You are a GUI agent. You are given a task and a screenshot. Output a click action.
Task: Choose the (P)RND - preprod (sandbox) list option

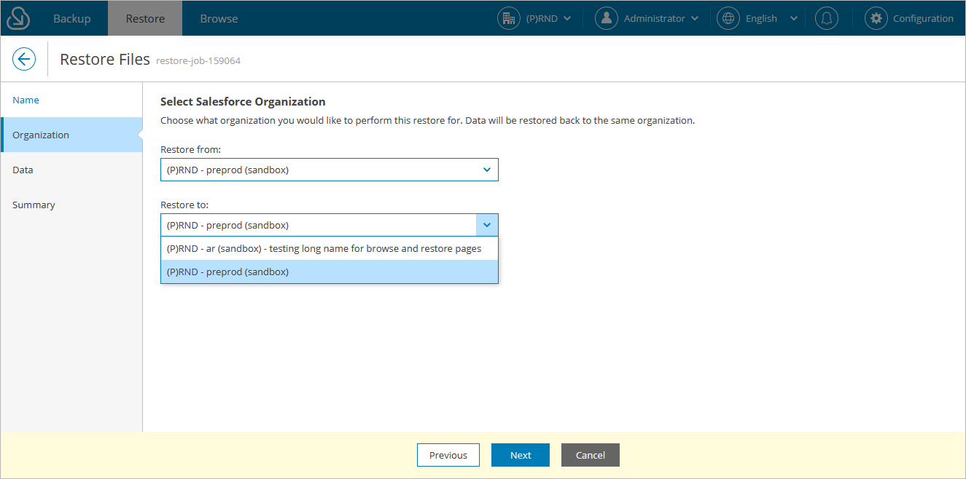330,272
